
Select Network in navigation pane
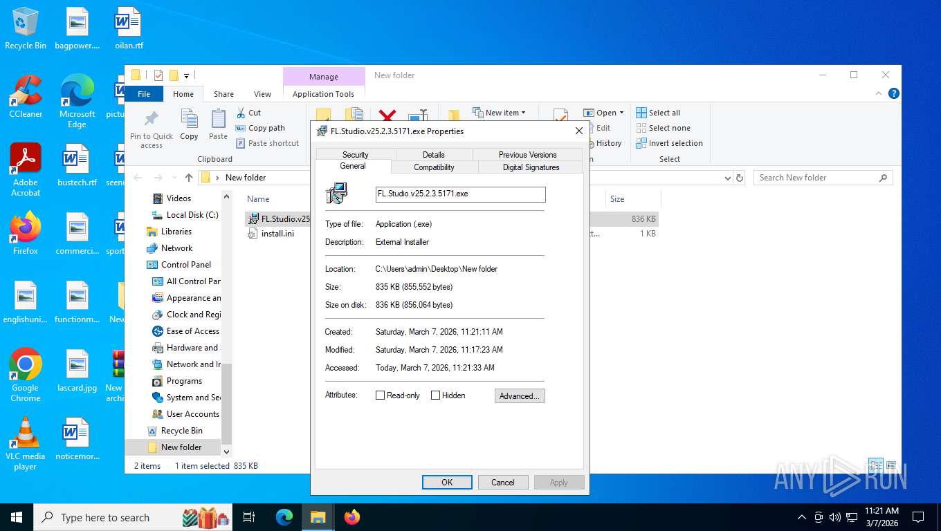pos(177,248)
